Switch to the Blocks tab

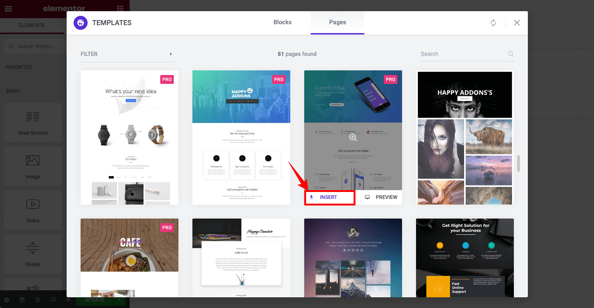click(282, 22)
